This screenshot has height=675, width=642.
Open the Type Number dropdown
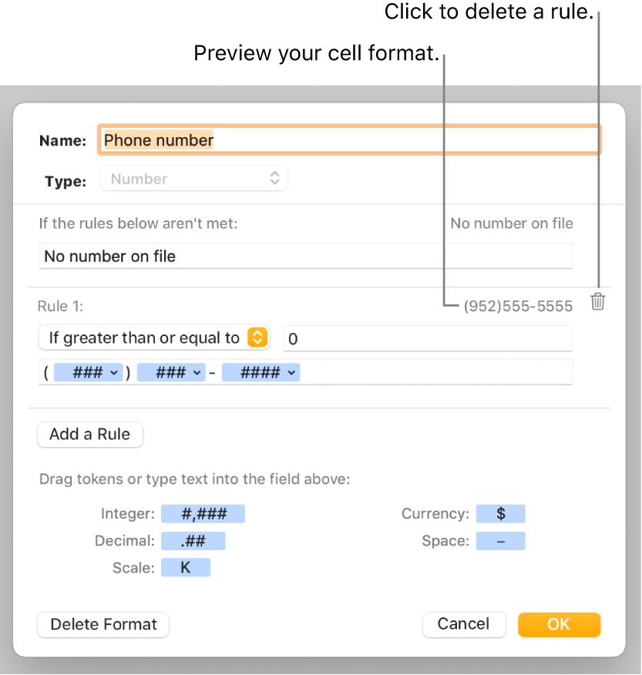[x=194, y=179]
